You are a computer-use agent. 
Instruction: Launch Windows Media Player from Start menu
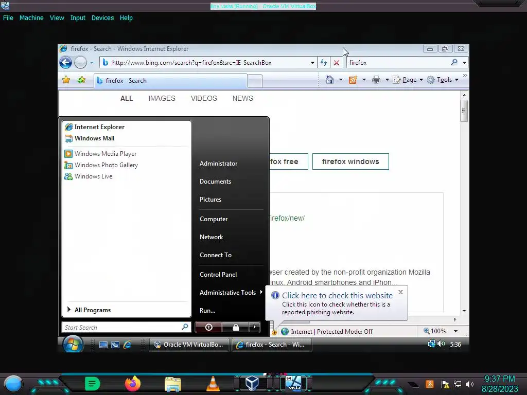point(127,154)
